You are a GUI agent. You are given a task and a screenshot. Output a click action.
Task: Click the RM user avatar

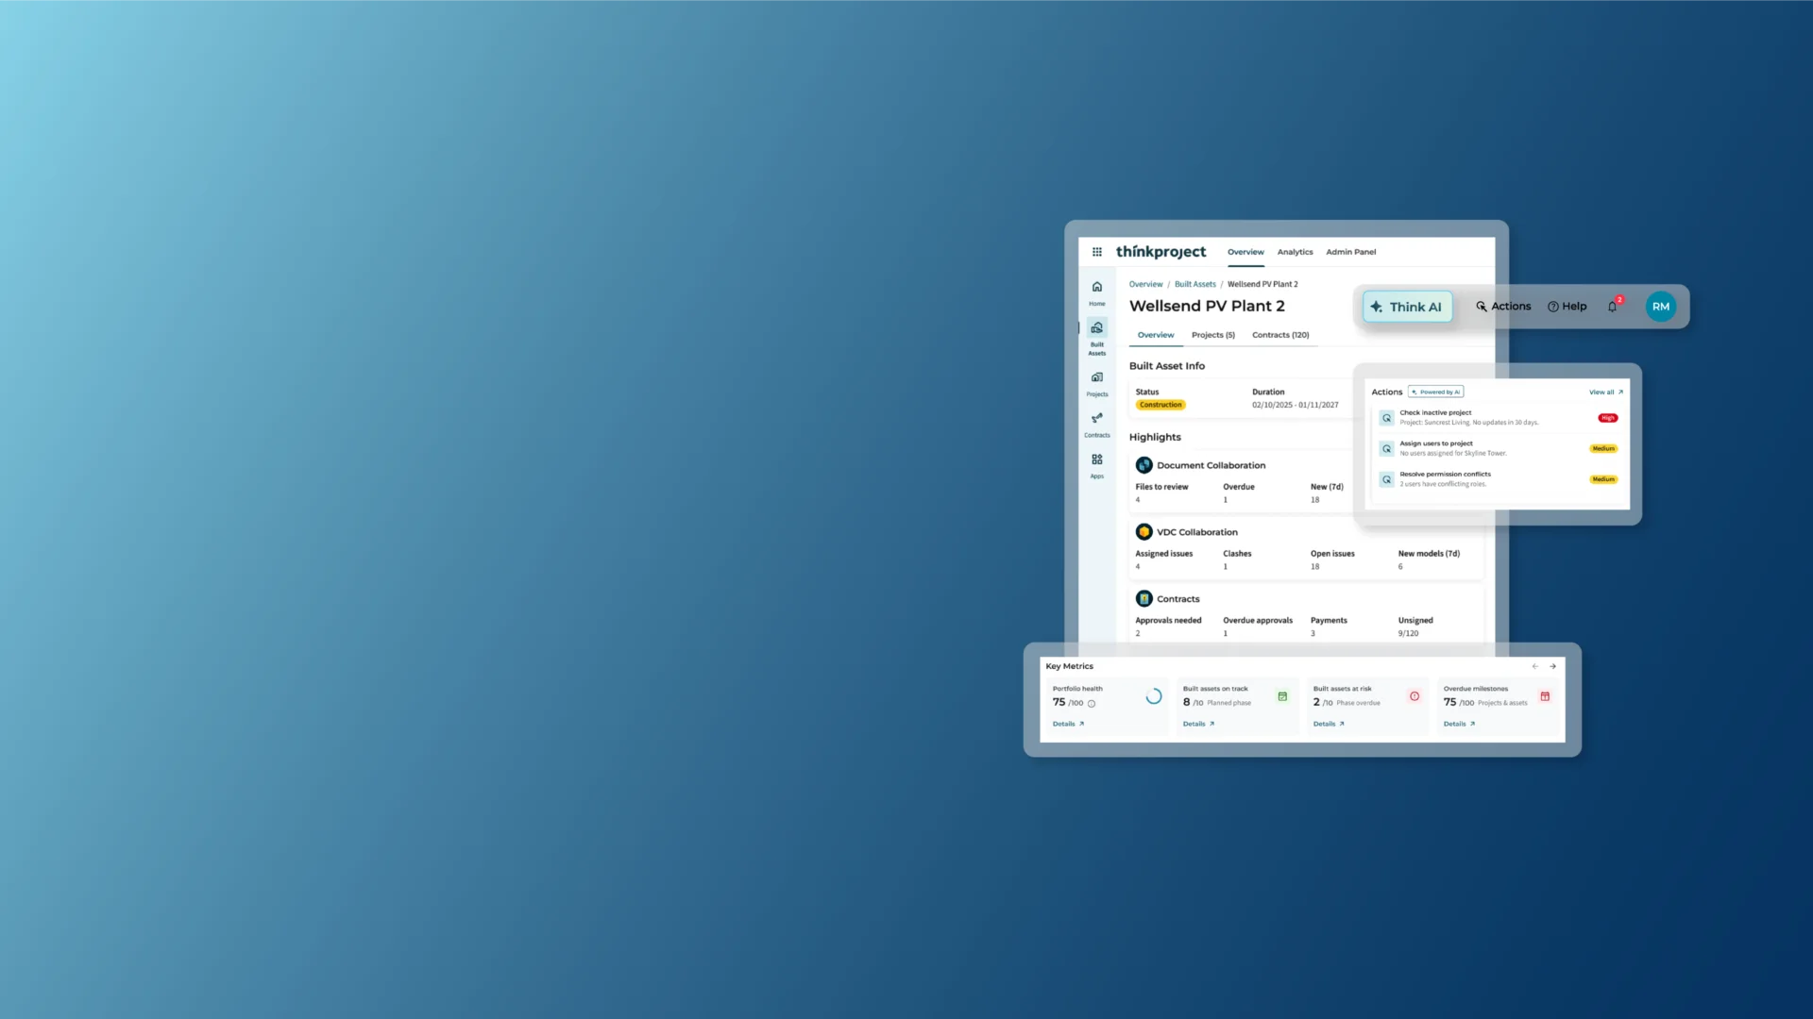pyautogui.click(x=1660, y=307)
